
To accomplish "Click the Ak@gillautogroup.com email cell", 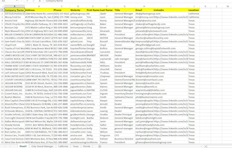I will pos(144,14).
